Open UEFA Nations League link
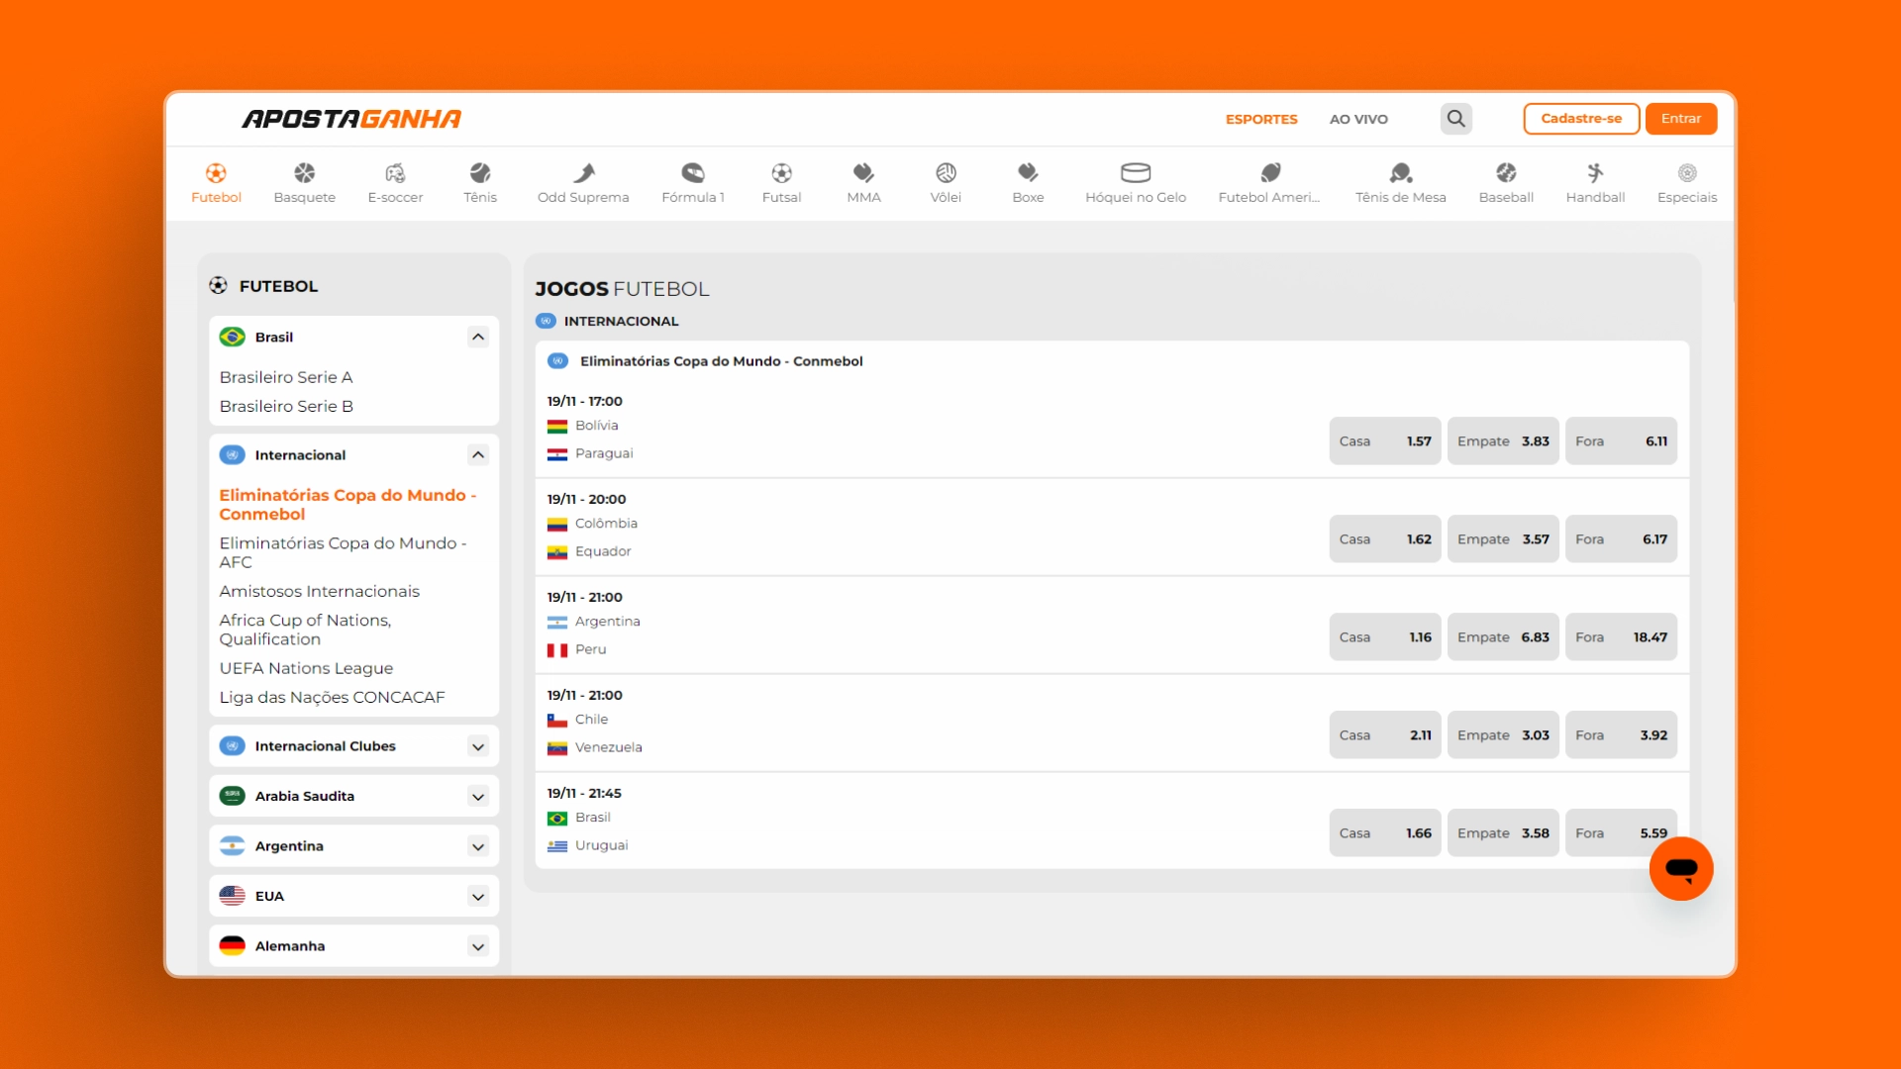Viewport: 1901px width, 1069px height. tap(306, 668)
